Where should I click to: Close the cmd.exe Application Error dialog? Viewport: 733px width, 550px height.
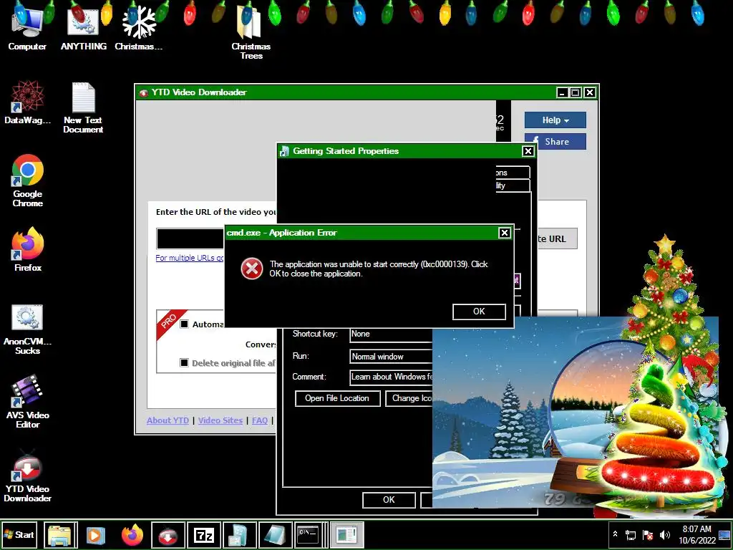click(x=505, y=233)
